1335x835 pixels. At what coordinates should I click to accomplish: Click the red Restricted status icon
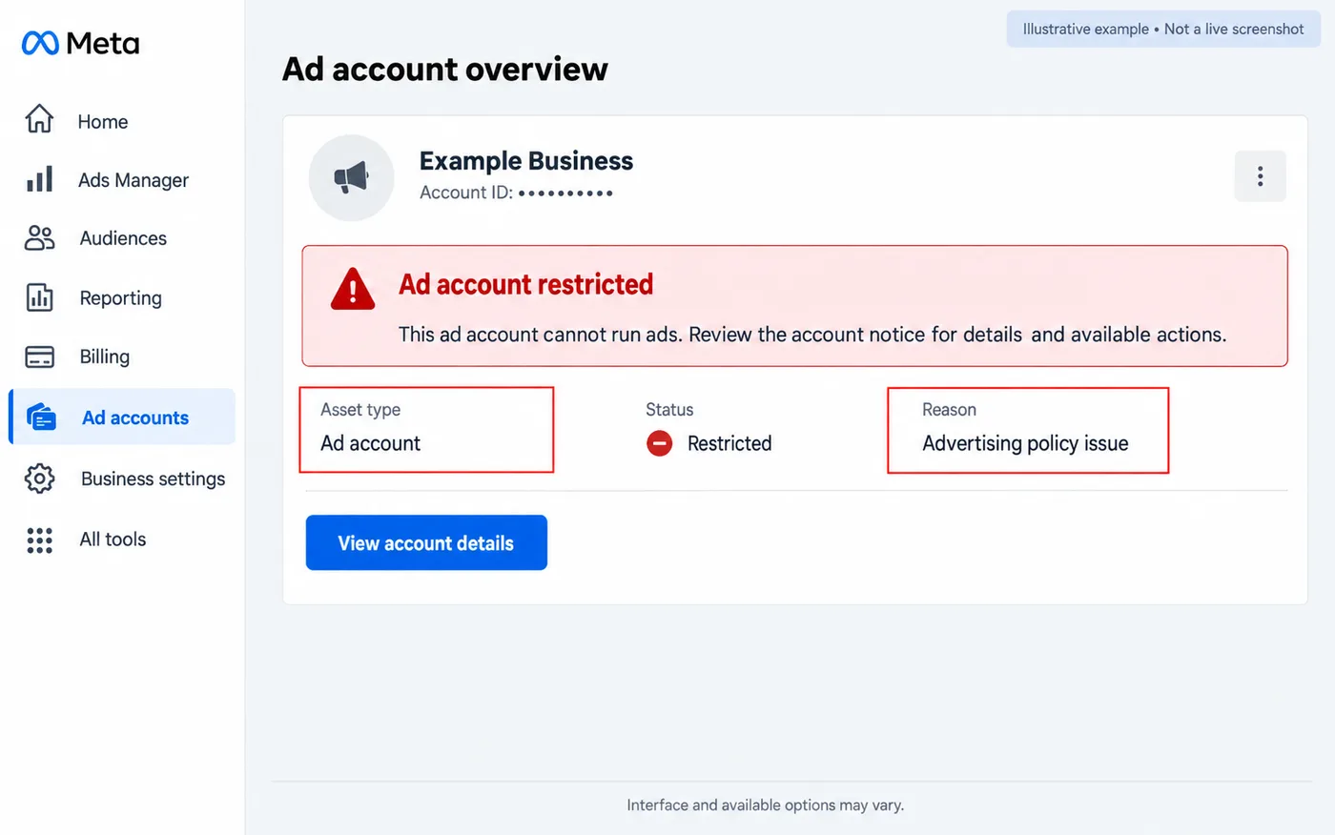(x=659, y=443)
